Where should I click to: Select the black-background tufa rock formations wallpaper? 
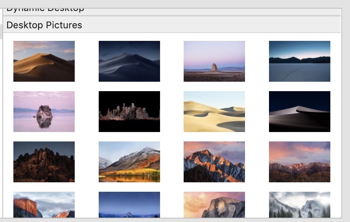(x=129, y=112)
